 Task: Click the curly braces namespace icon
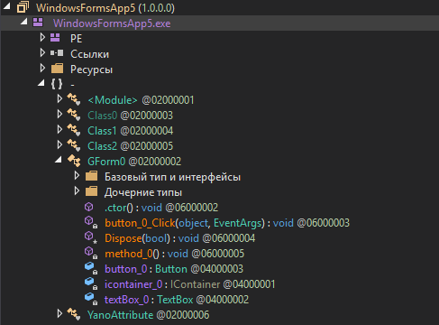[57, 84]
